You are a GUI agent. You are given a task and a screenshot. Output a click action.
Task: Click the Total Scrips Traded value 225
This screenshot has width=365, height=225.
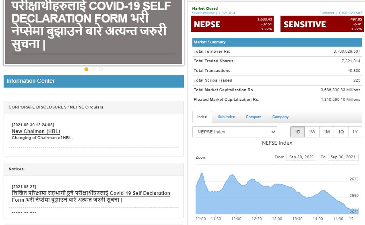(357, 80)
